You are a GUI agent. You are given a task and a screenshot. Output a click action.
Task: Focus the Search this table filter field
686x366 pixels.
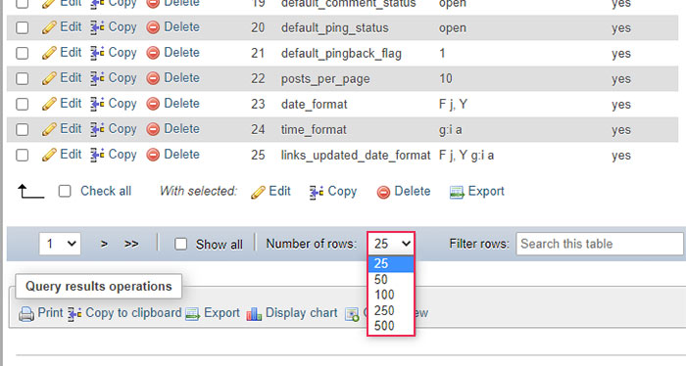tap(600, 244)
